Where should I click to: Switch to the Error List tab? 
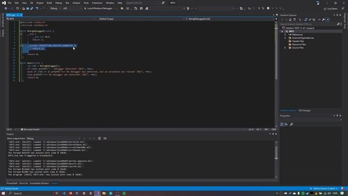pos(23,183)
